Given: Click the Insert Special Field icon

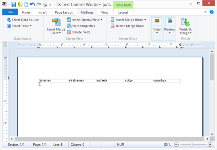Looking at the screenshot, I should (x=69, y=20).
